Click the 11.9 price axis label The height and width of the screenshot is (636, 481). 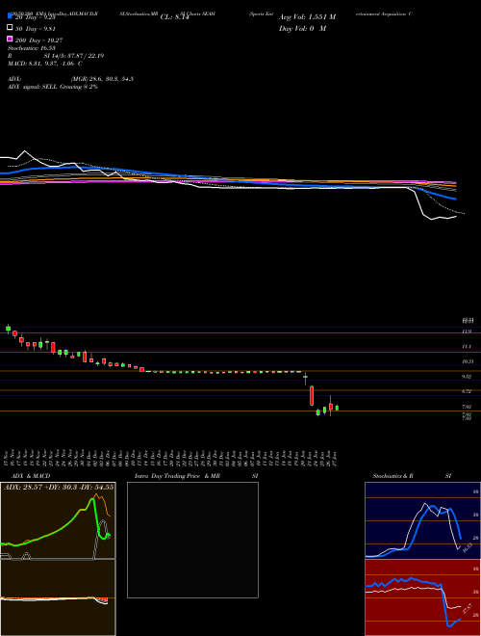click(467, 331)
